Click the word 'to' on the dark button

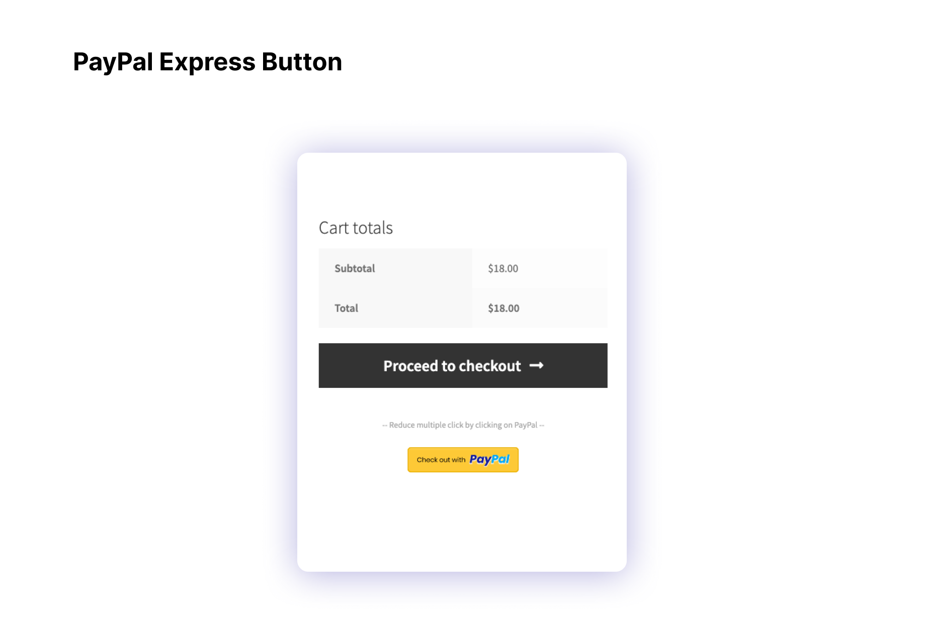point(448,366)
